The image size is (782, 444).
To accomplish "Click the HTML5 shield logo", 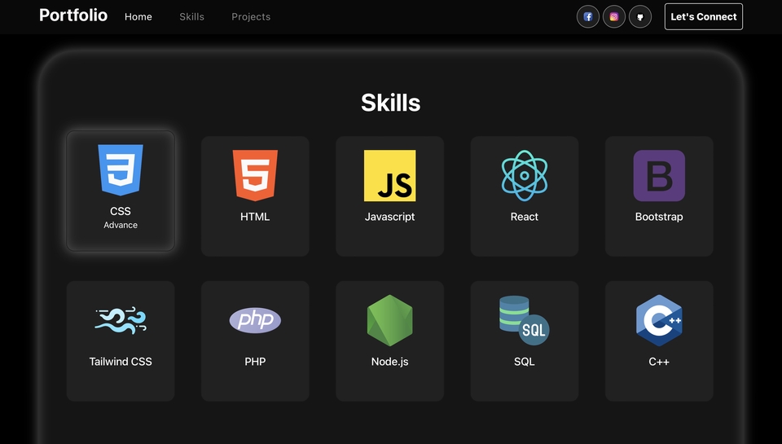I will pyautogui.click(x=255, y=176).
